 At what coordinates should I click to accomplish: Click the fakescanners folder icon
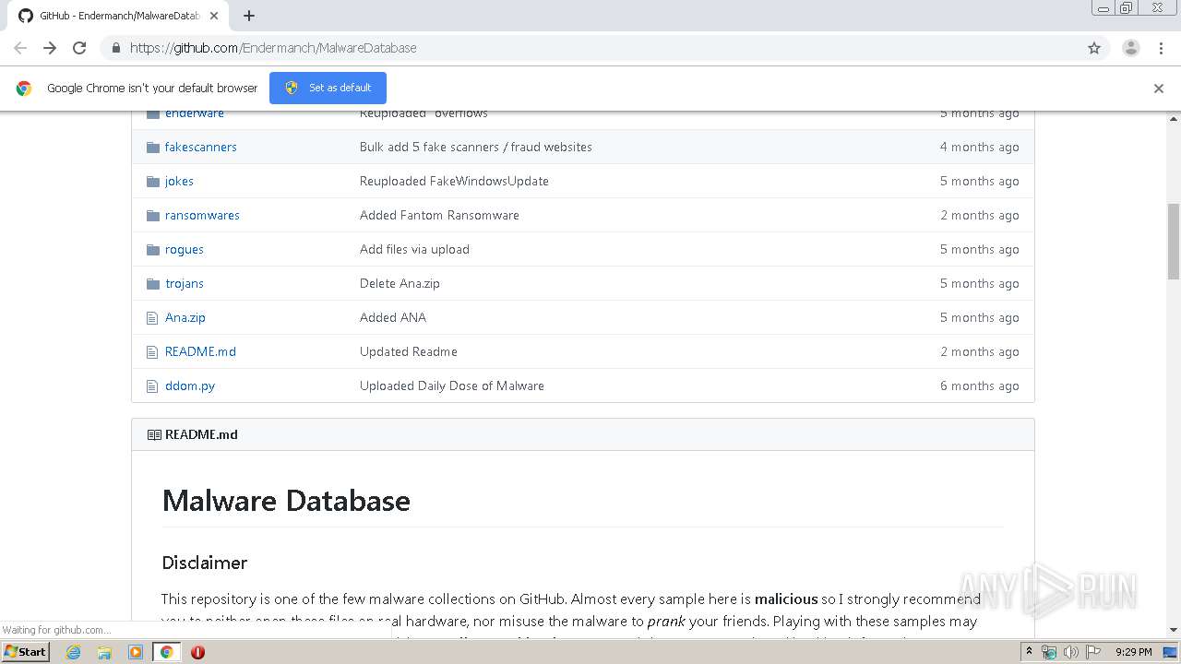pos(153,148)
